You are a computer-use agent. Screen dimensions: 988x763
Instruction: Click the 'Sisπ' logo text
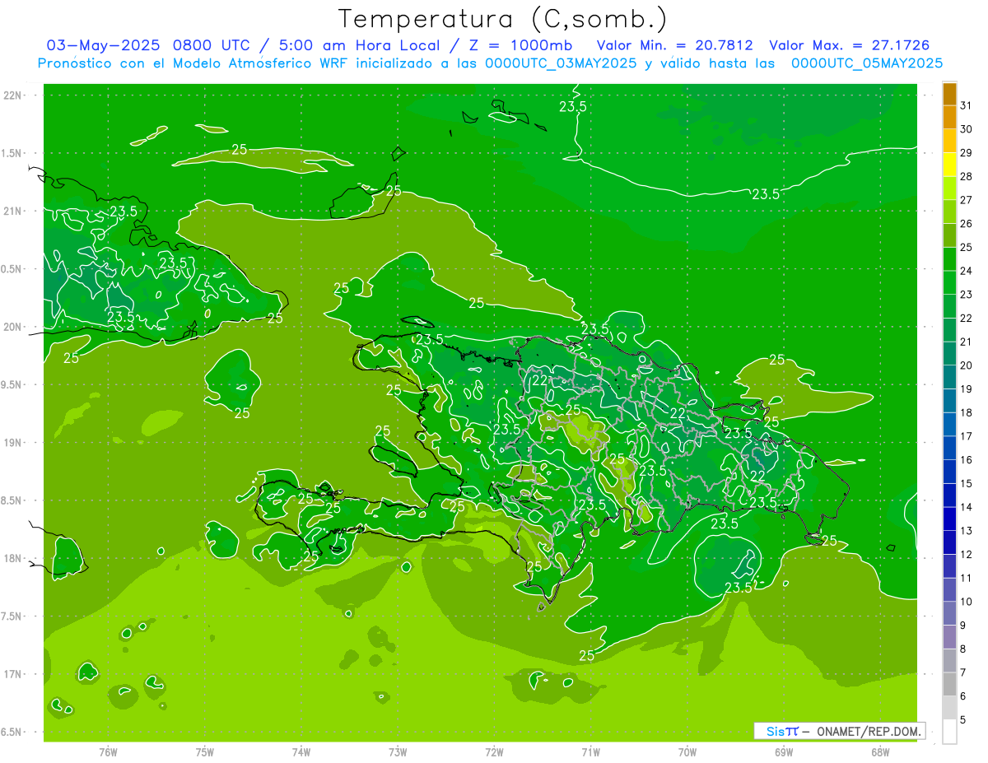tap(782, 731)
